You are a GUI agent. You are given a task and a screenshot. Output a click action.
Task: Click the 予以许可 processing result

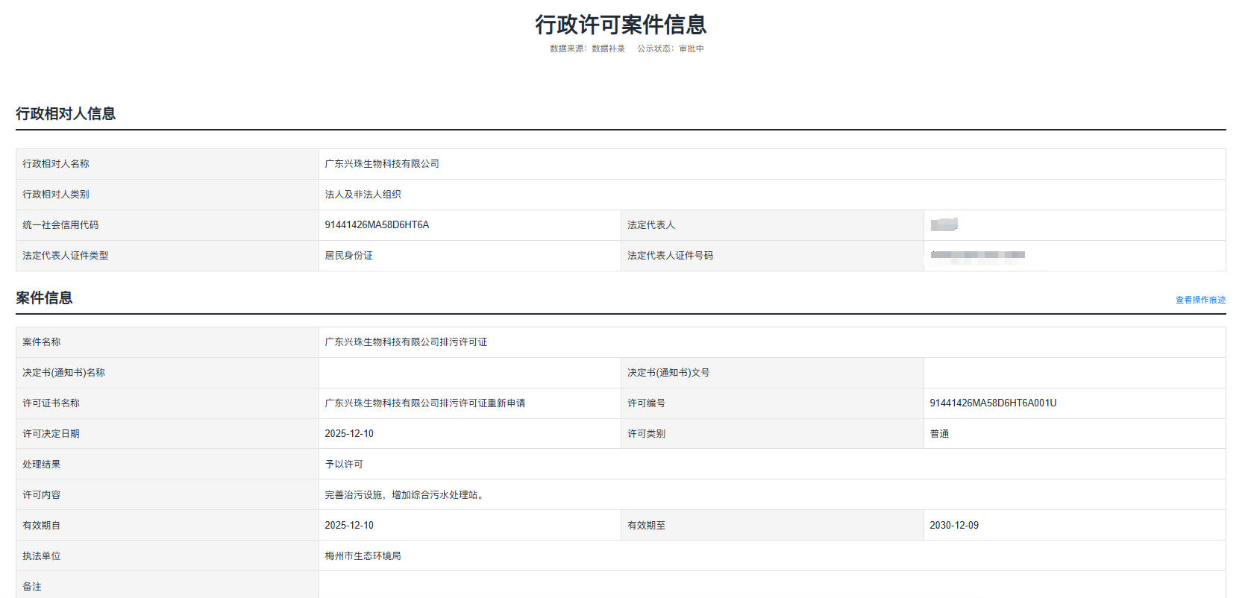[x=344, y=465]
